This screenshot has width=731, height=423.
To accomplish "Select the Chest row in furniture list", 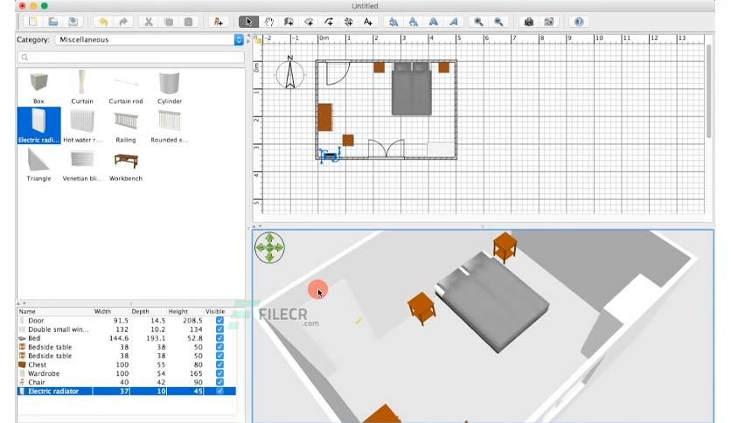I will [126, 364].
